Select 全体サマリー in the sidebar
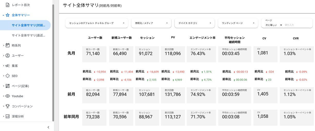Image resolution: width=315 pixels, height=131 pixels. click(21, 15)
